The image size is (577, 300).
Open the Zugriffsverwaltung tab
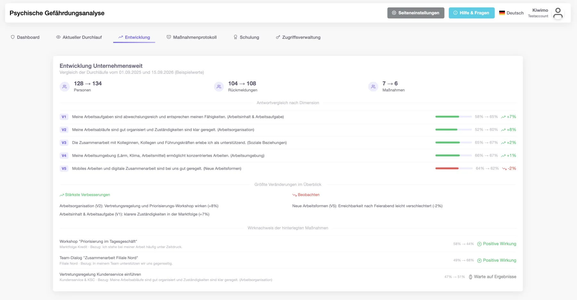(298, 37)
